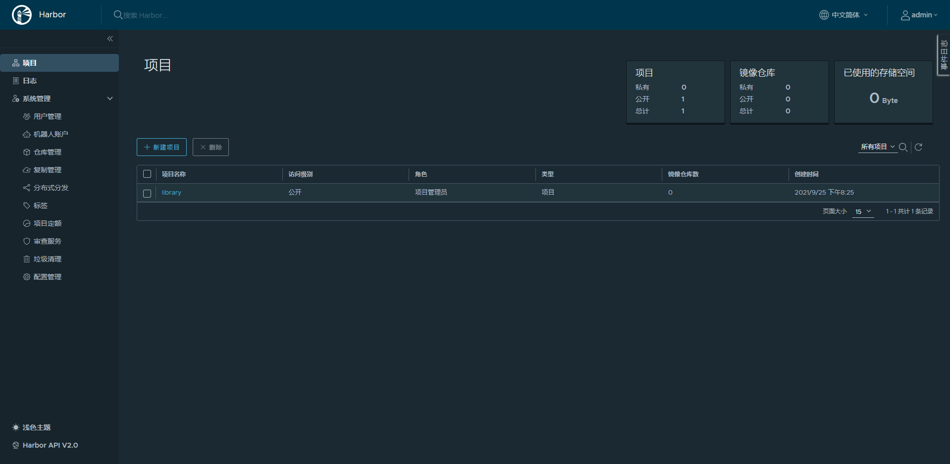The image size is (950, 464).
Task: Go to 仓库管理 page
Action: point(48,152)
